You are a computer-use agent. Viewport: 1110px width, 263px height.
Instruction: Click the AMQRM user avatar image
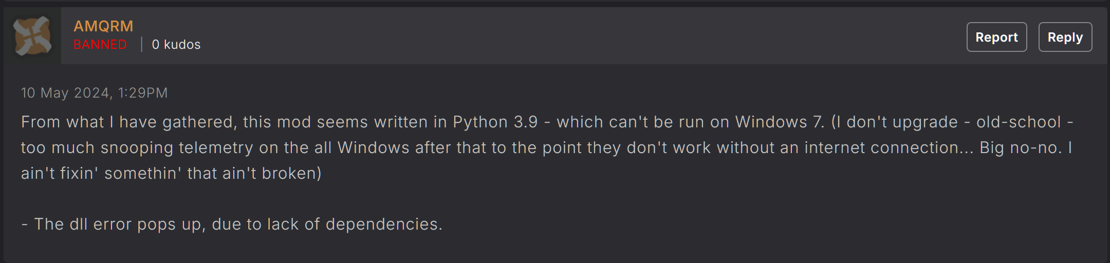pos(32,36)
